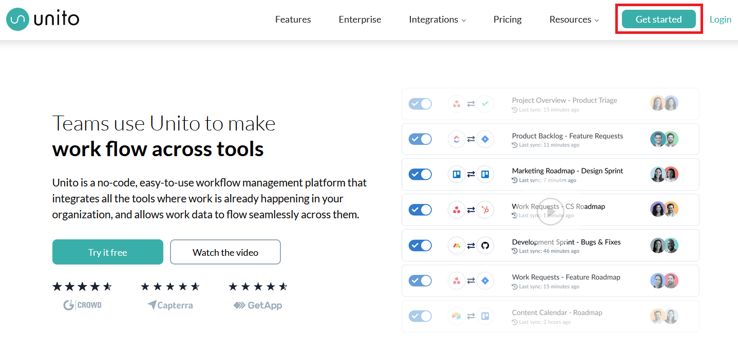Select the GitHub icon in Development Sprint row
The height and width of the screenshot is (358, 738).
click(485, 246)
